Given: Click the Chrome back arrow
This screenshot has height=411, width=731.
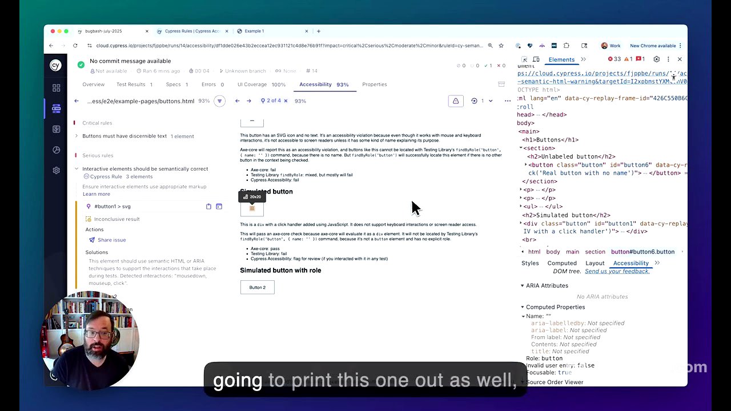Looking at the screenshot, I should point(51,46).
